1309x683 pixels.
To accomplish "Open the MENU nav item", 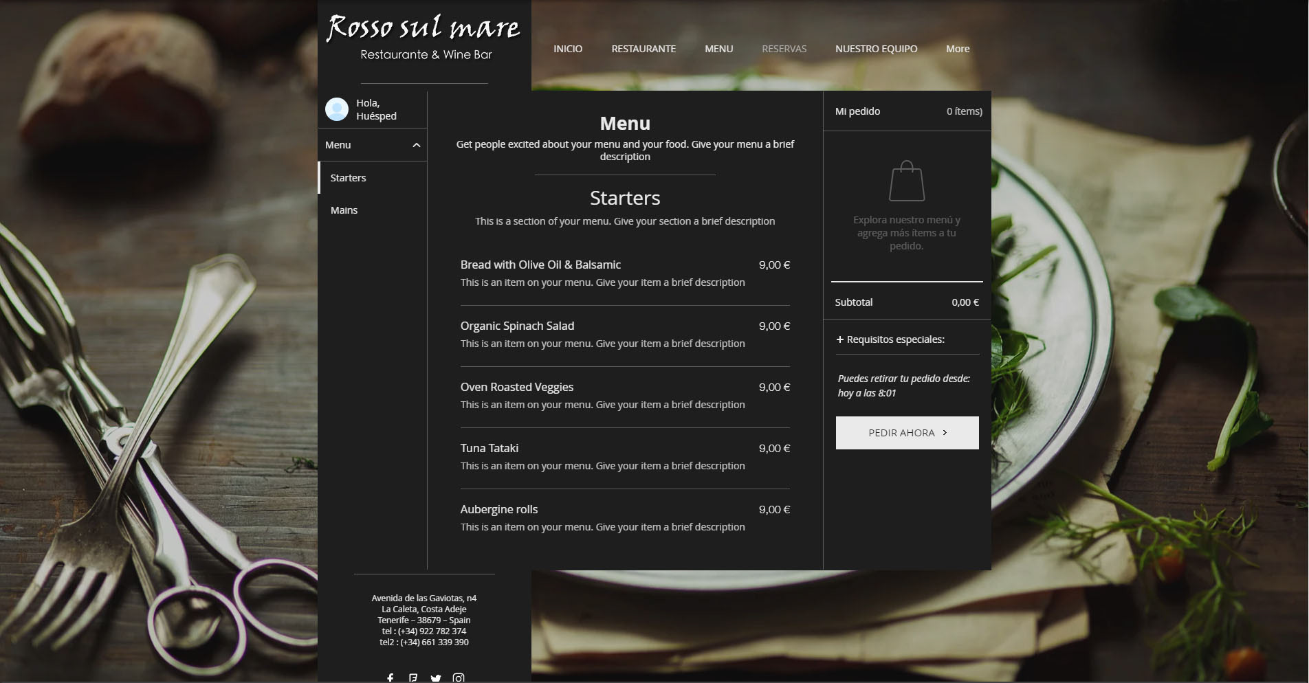I will pyautogui.click(x=719, y=49).
